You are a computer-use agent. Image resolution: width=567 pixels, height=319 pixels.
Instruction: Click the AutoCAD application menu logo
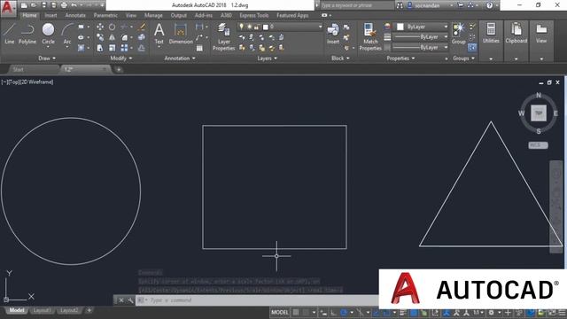point(8,8)
